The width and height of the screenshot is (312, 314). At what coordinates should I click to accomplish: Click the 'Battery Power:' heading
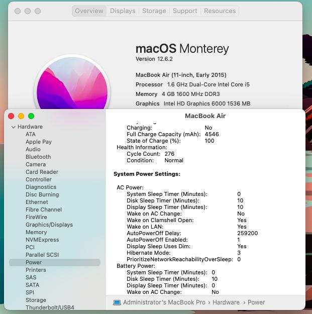click(x=136, y=266)
